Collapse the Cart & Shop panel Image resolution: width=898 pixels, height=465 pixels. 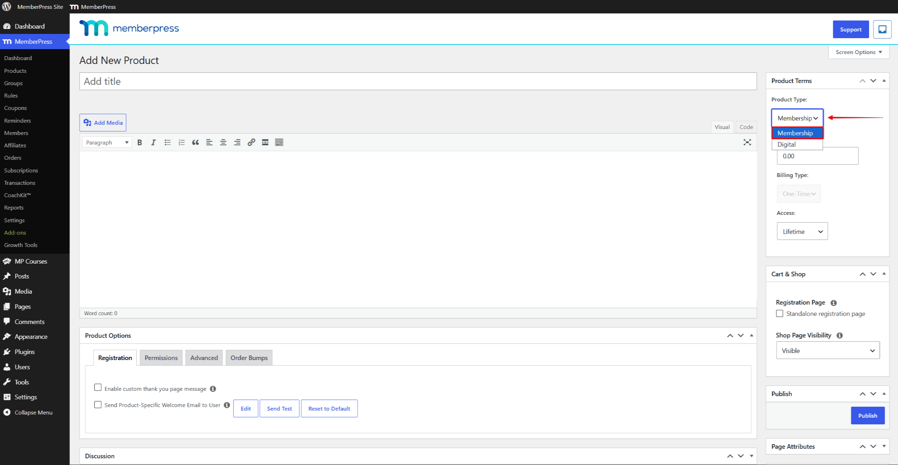tap(884, 274)
